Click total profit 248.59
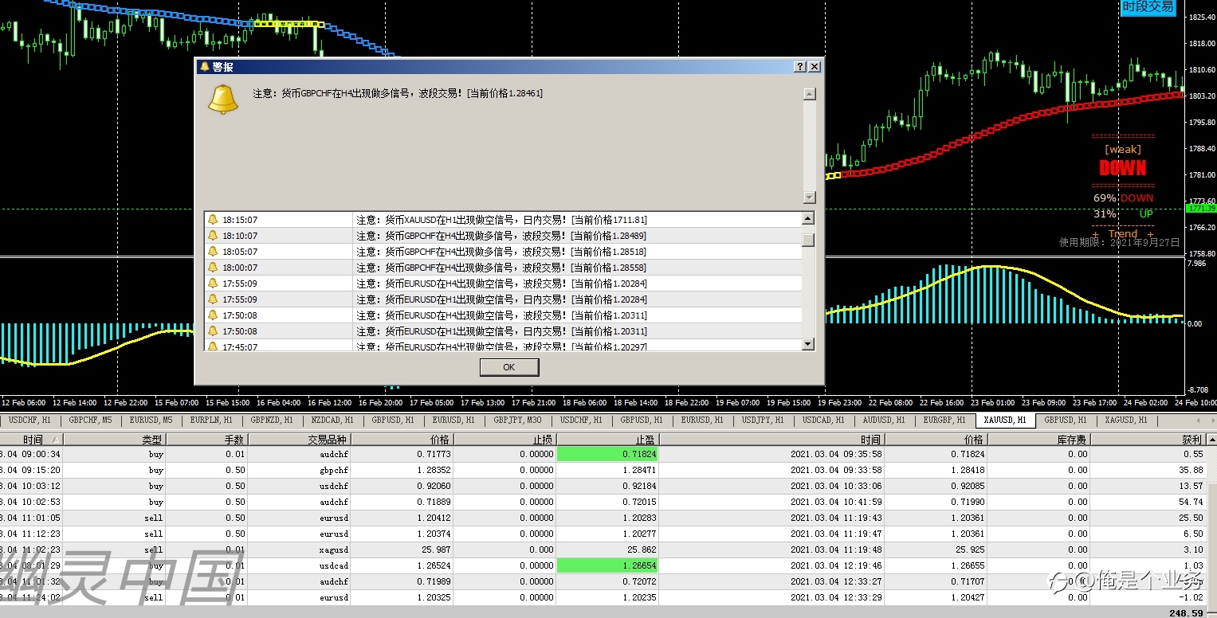1217x618 pixels. [1187, 612]
